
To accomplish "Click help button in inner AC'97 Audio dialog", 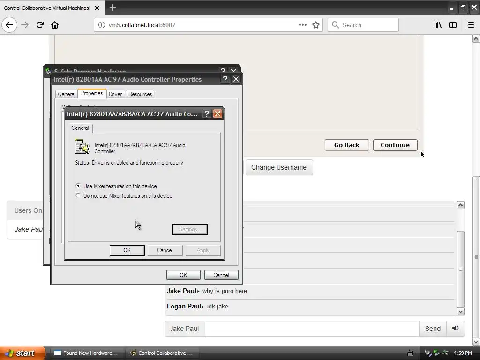I will (x=207, y=114).
